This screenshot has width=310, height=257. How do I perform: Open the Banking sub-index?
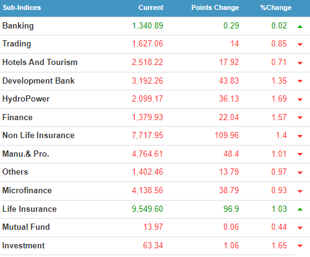(18, 26)
